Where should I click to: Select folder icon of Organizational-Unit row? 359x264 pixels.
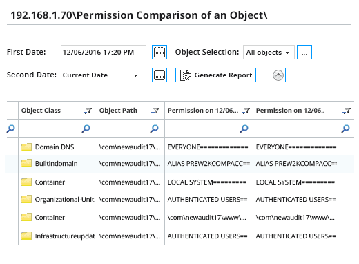tap(26, 199)
